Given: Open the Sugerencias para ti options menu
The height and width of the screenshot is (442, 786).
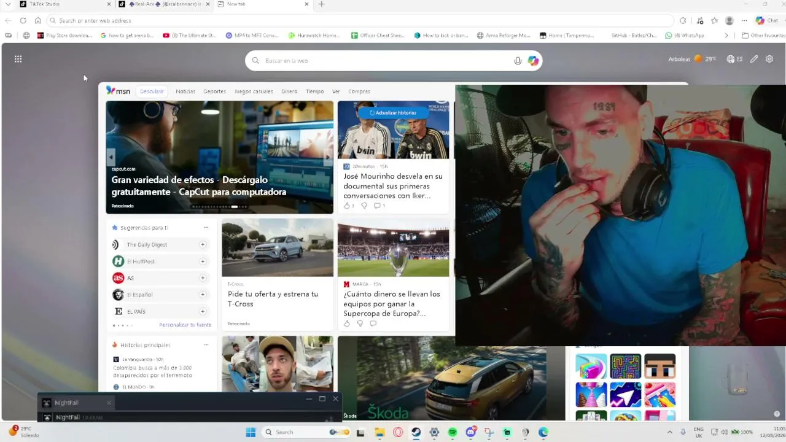Looking at the screenshot, I should tap(206, 227).
